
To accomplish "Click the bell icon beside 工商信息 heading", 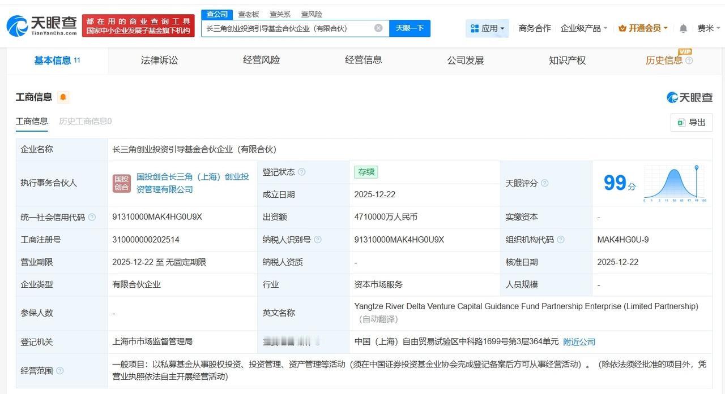I will (x=63, y=97).
